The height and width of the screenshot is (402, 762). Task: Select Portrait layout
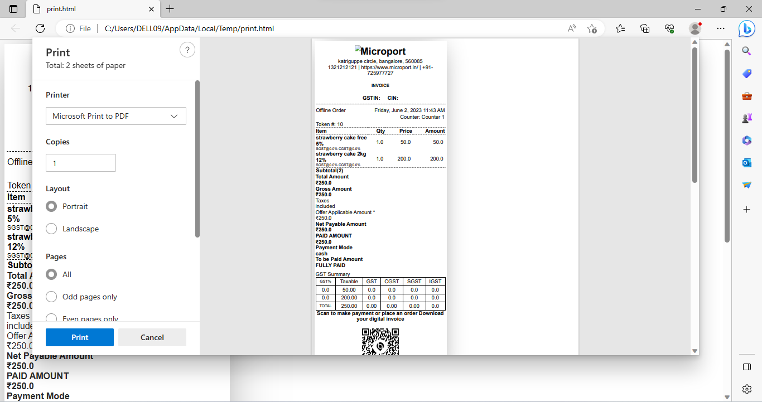tap(51, 206)
